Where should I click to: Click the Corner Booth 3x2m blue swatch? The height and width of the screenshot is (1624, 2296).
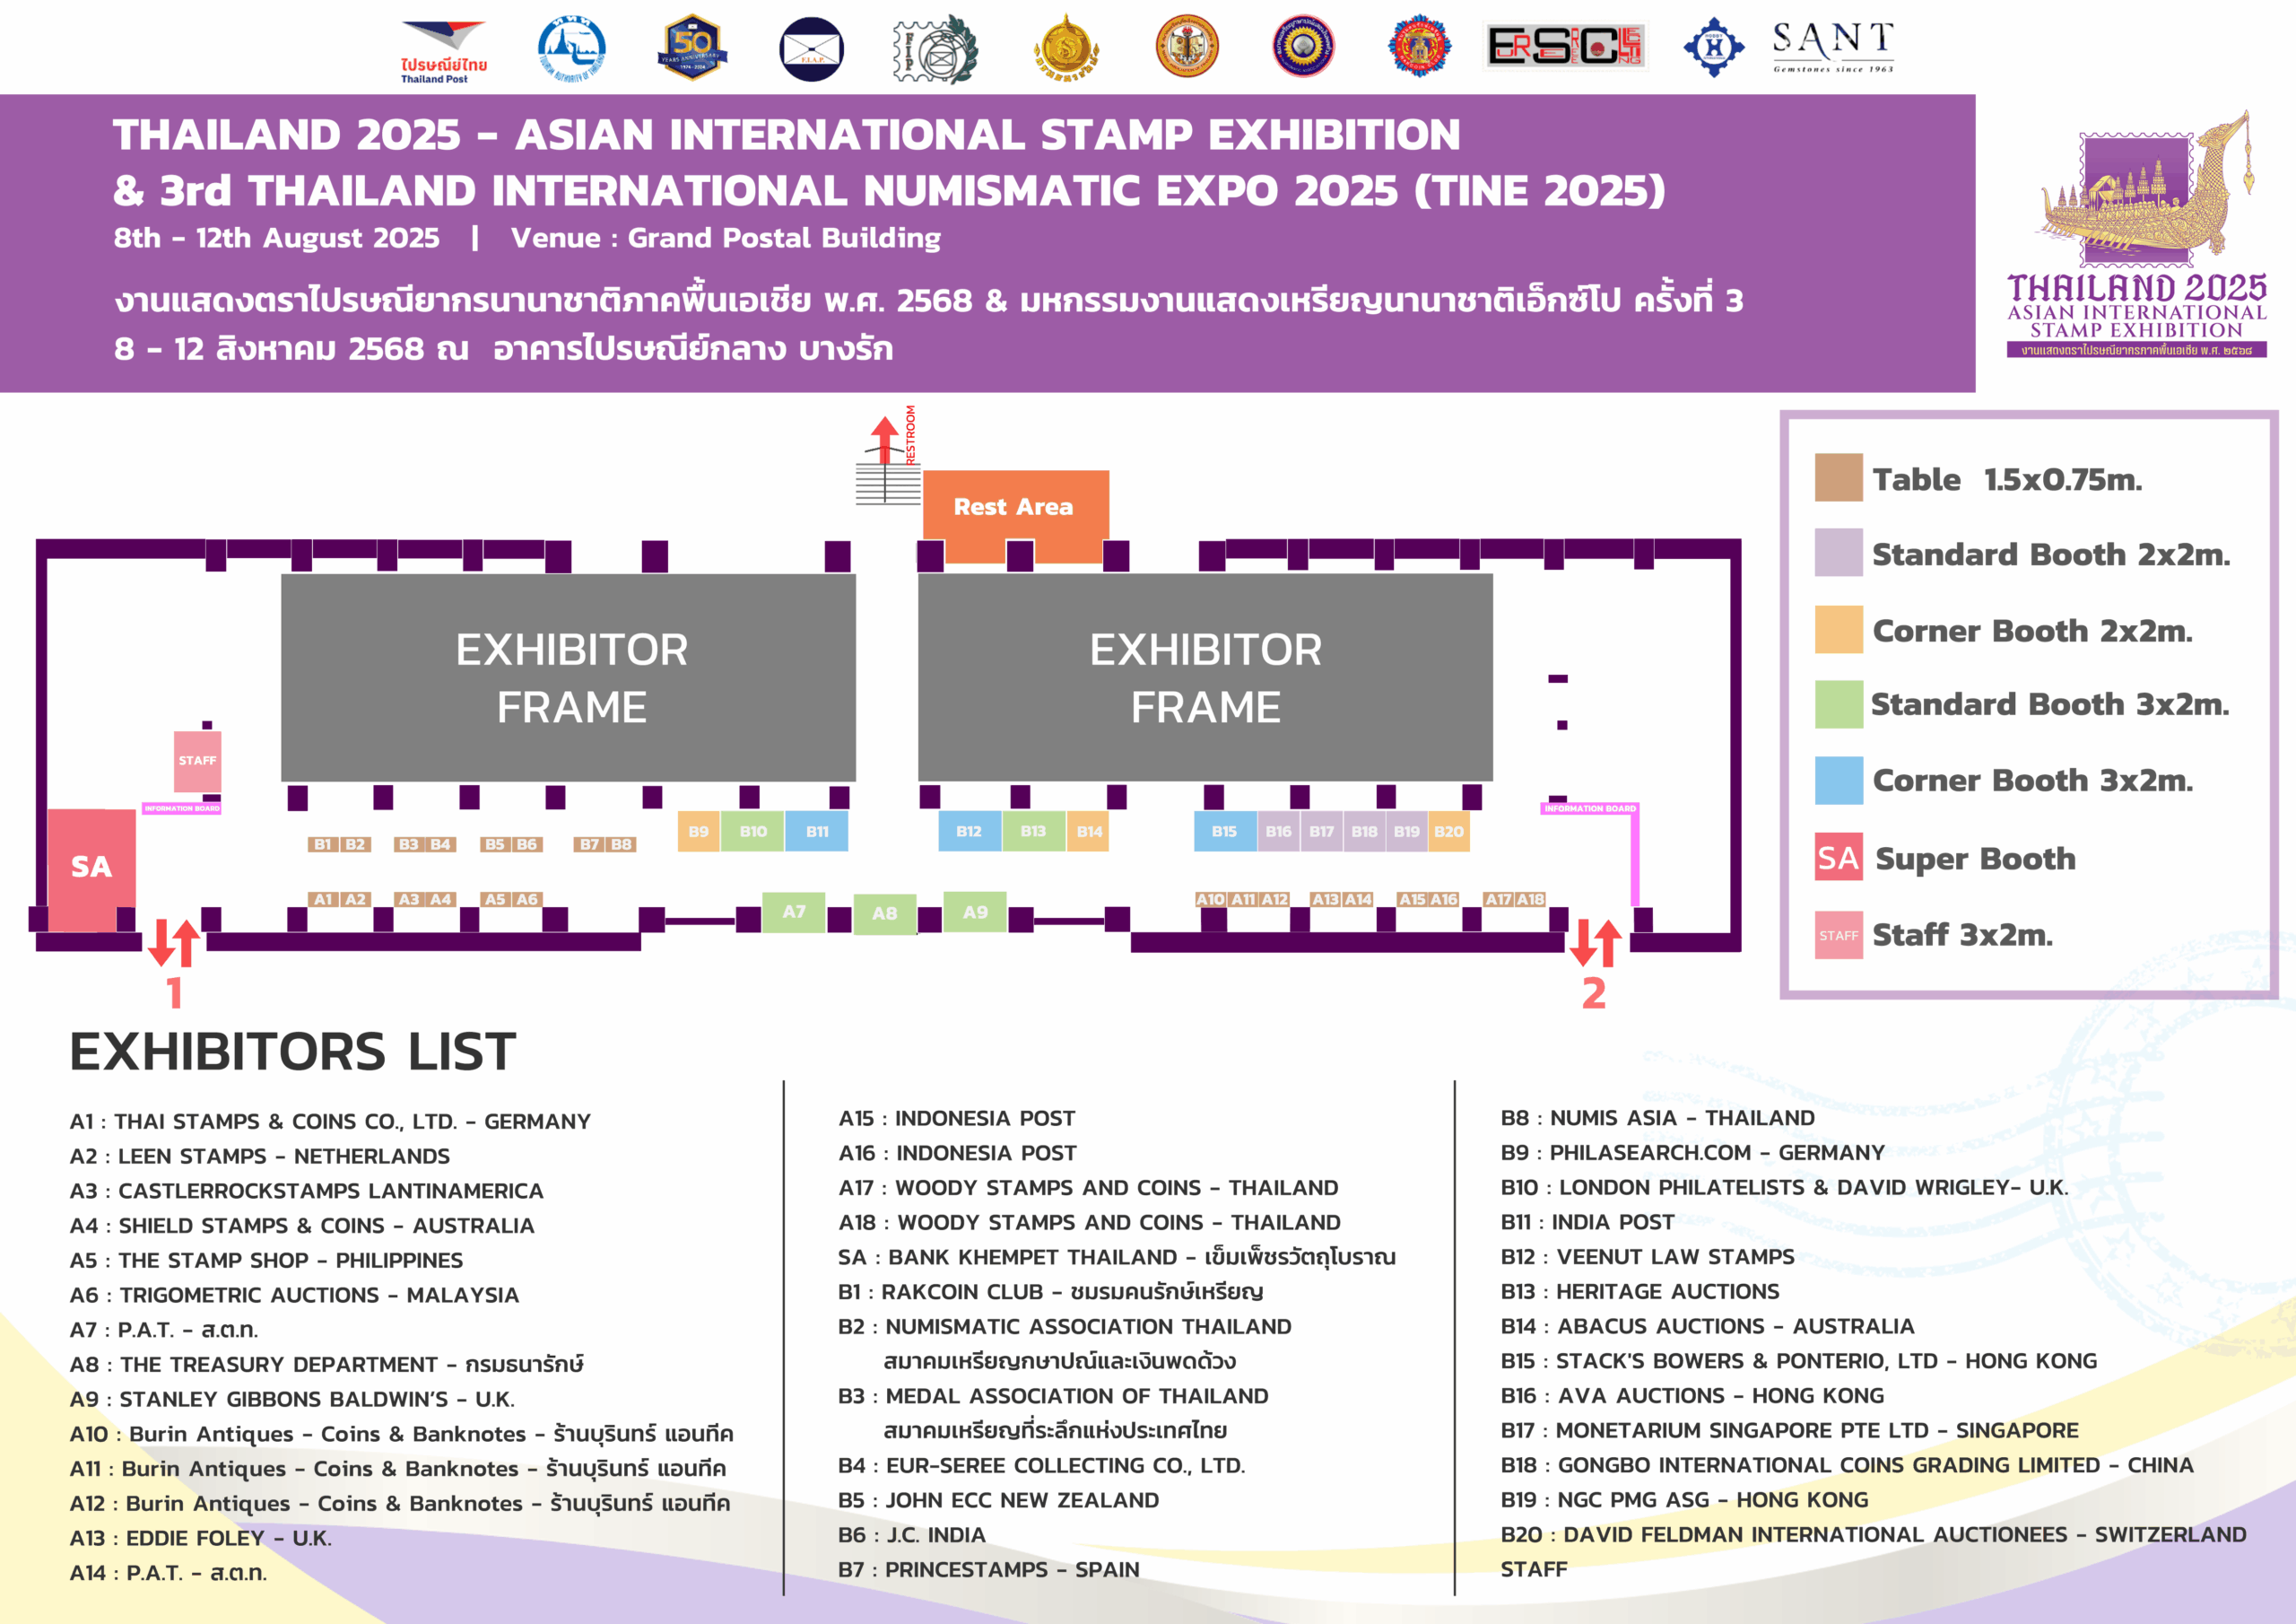pos(1838,781)
